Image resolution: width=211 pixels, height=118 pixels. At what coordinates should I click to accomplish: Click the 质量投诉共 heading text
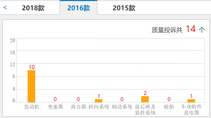(167, 30)
